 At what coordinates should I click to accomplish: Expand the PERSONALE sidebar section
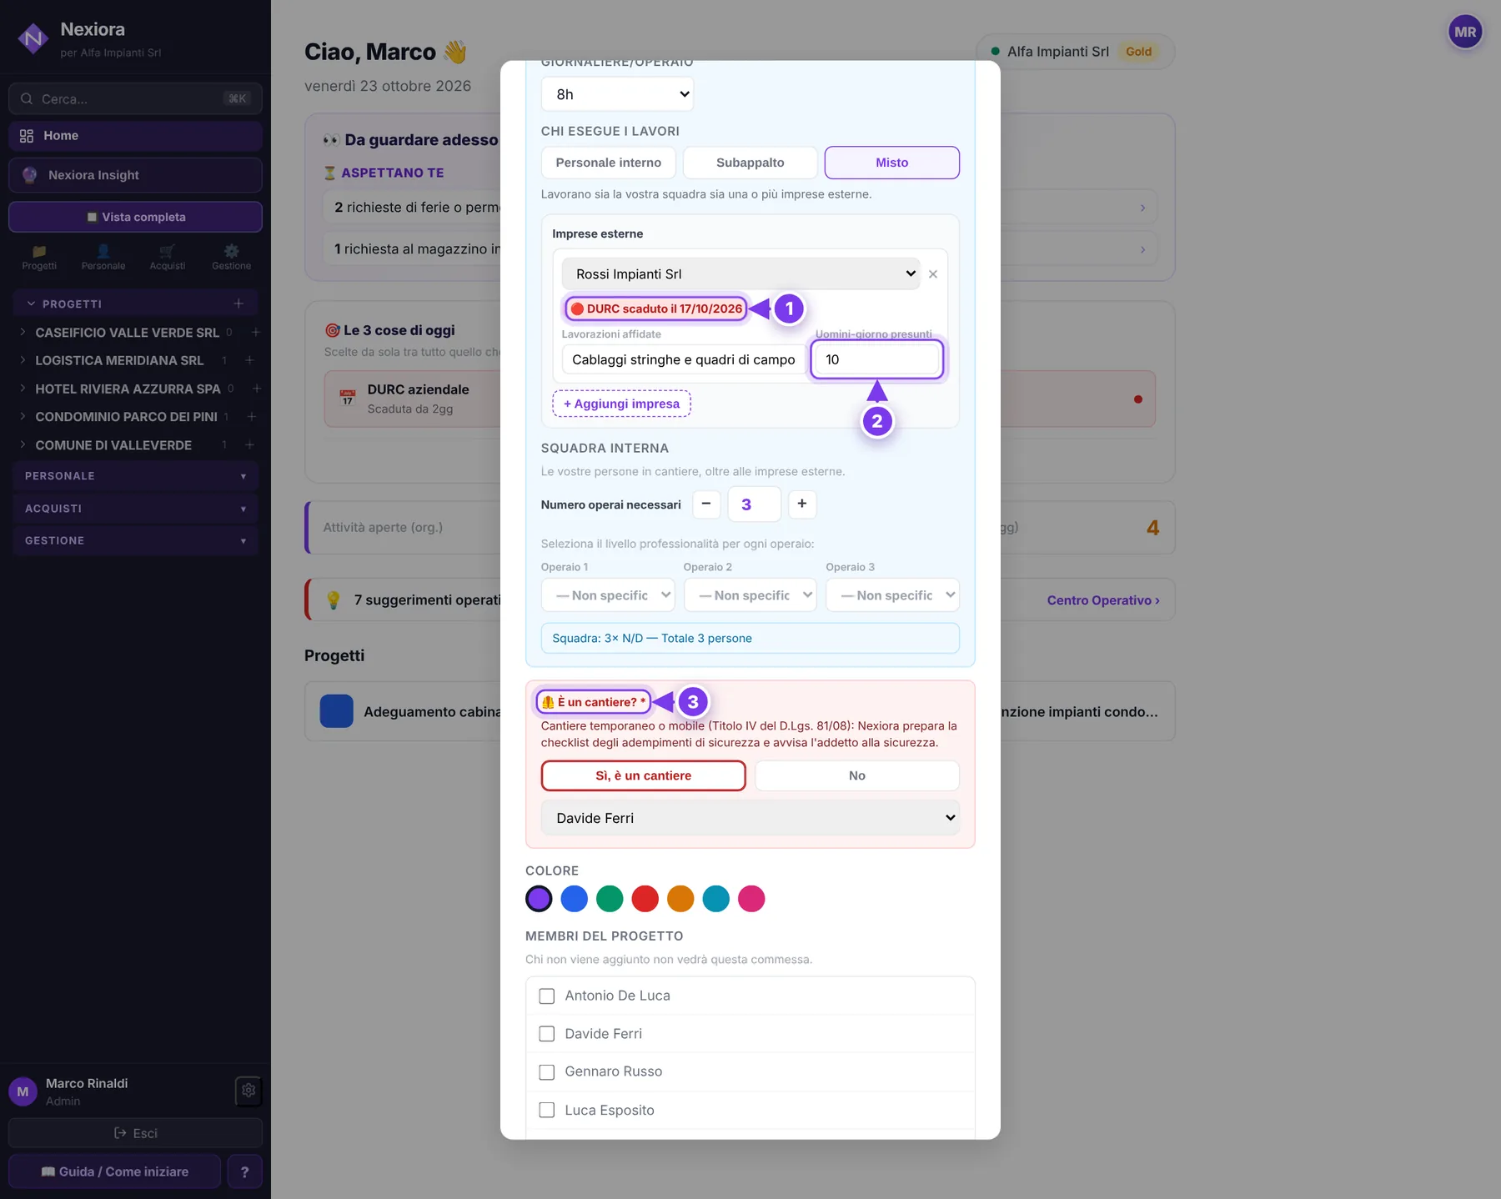[135, 476]
